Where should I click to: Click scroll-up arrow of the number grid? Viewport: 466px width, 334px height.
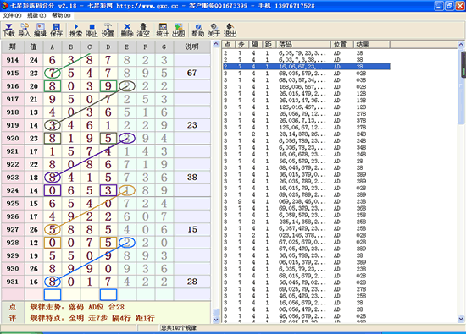click(x=216, y=45)
